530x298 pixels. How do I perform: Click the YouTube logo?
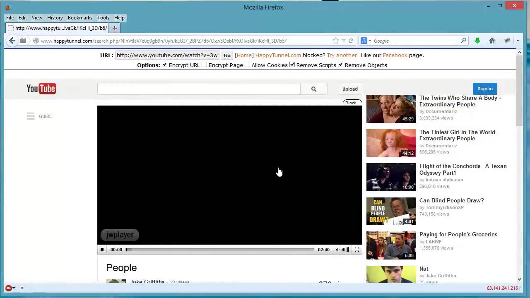[41, 89]
